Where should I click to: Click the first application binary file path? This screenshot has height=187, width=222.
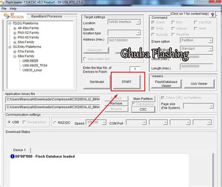[x=53, y=100]
